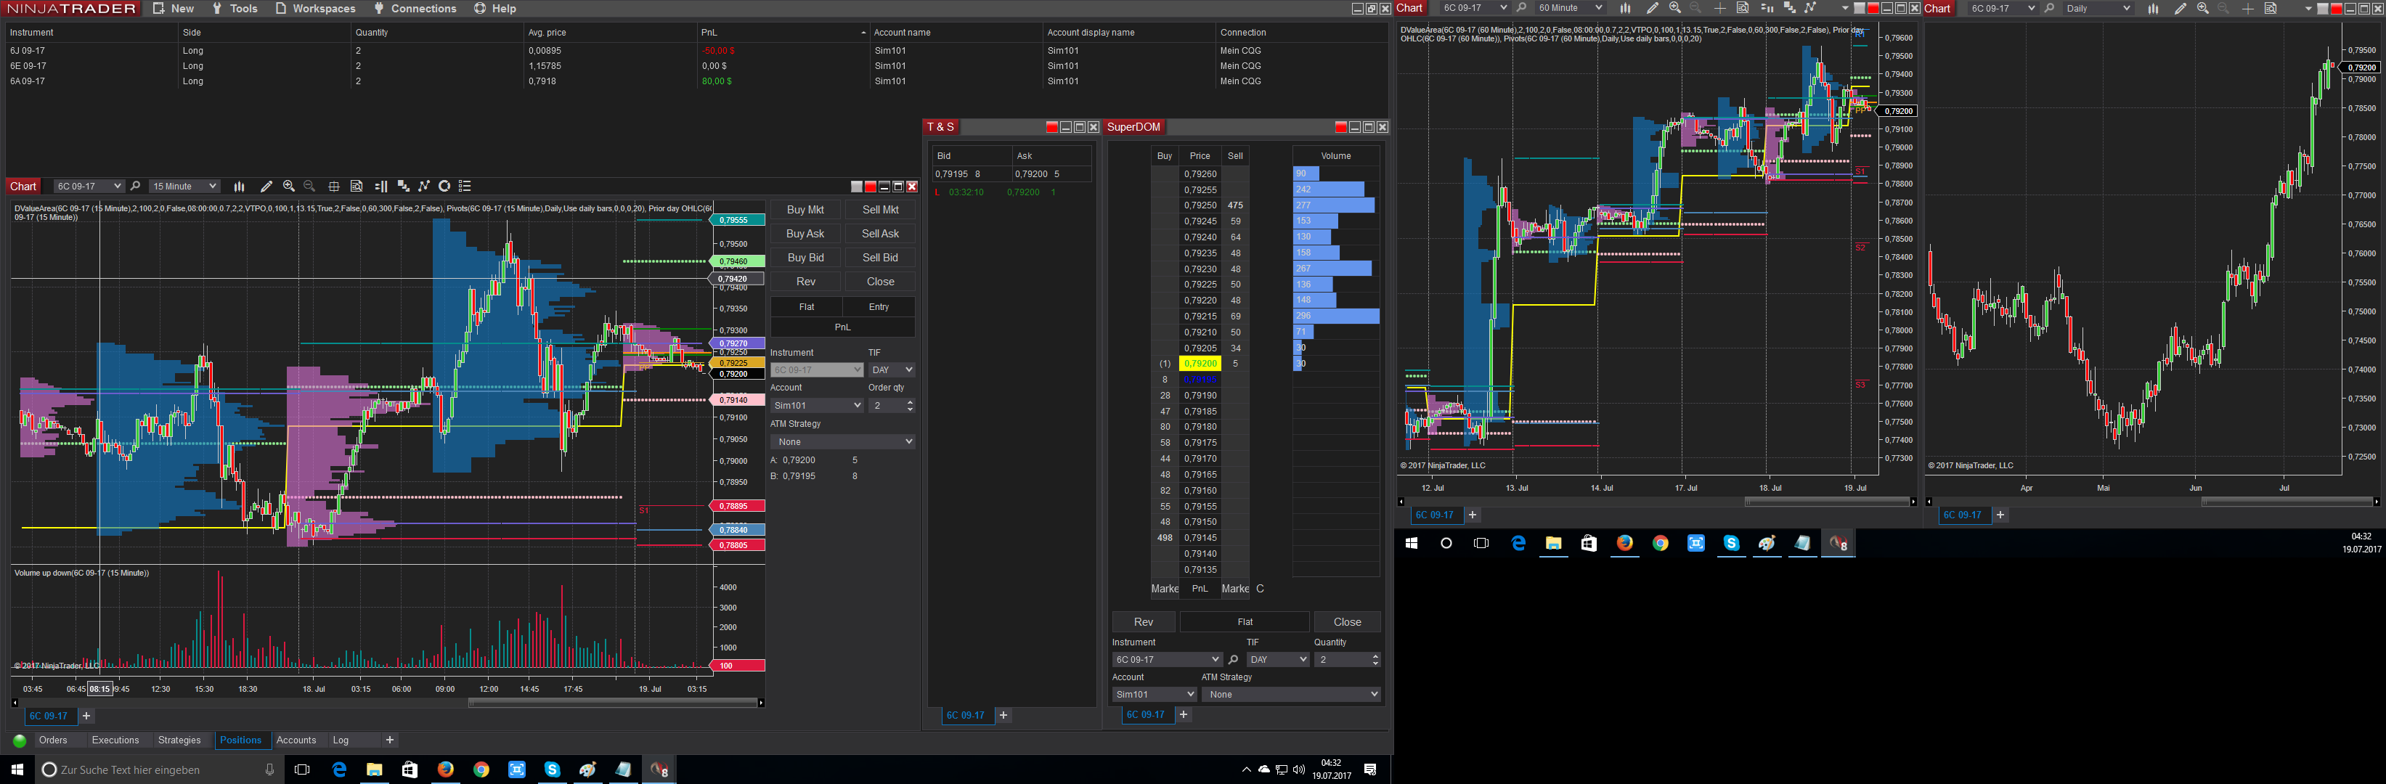The height and width of the screenshot is (784, 2386).
Task: Click red link color swatch in 15 Minute chart
Action: click(x=870, y=187)
